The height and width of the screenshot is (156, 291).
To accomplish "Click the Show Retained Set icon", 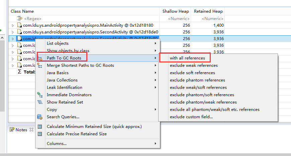I will click(40, 102).
